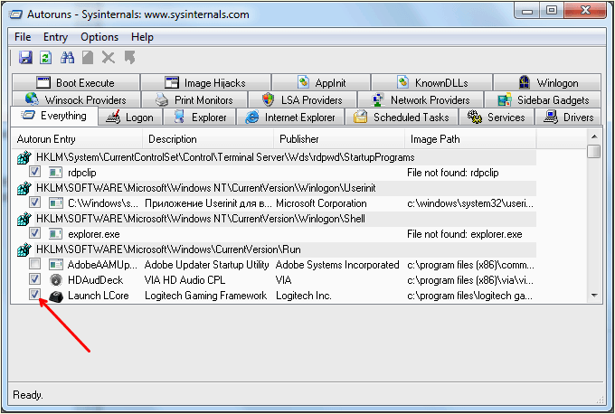Open the Network Providers tab

pyautogui.click(x=421, y=99)
